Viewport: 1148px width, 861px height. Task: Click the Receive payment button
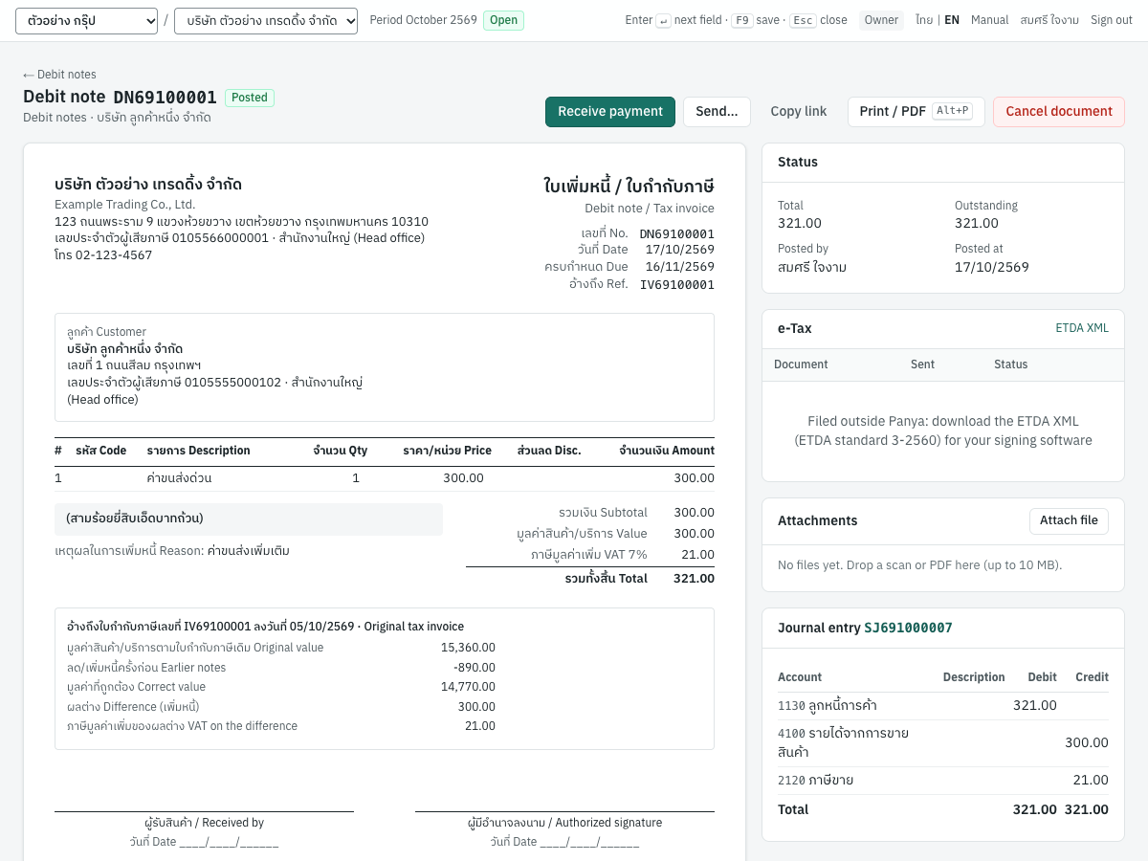[610, 112]
